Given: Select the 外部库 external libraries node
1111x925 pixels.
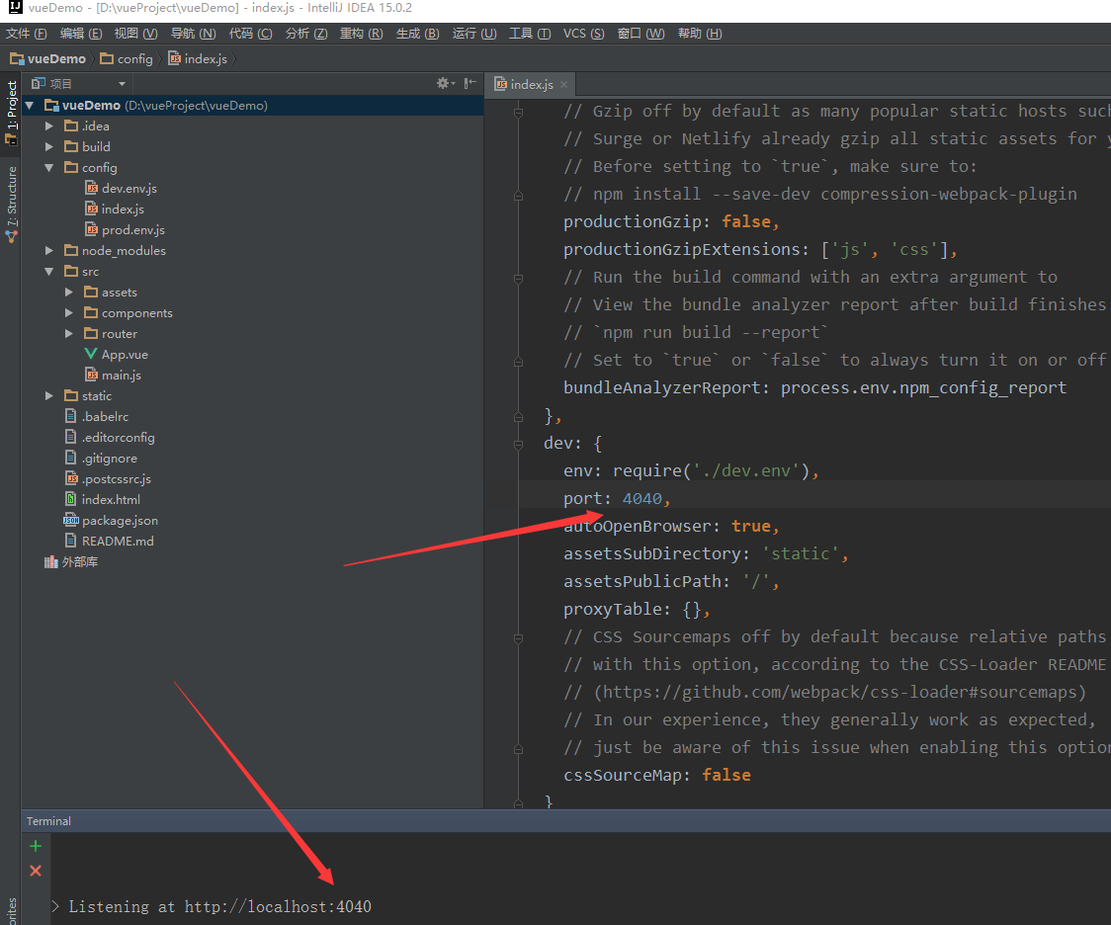Looking at the screenshot, I should pyautogui.click(x=71, y=561).
